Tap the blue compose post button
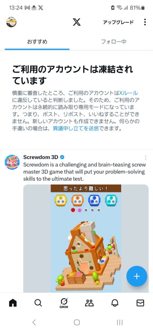 [x=137, y=276]
